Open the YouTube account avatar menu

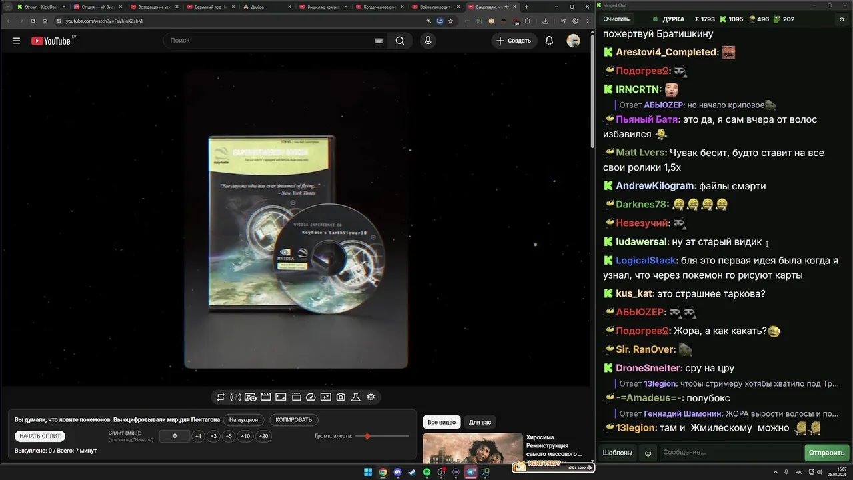pos(573,41)
